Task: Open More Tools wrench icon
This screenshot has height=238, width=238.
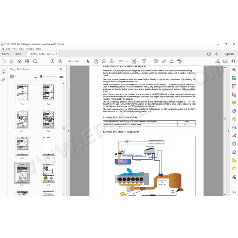Action: pos(234,177)
